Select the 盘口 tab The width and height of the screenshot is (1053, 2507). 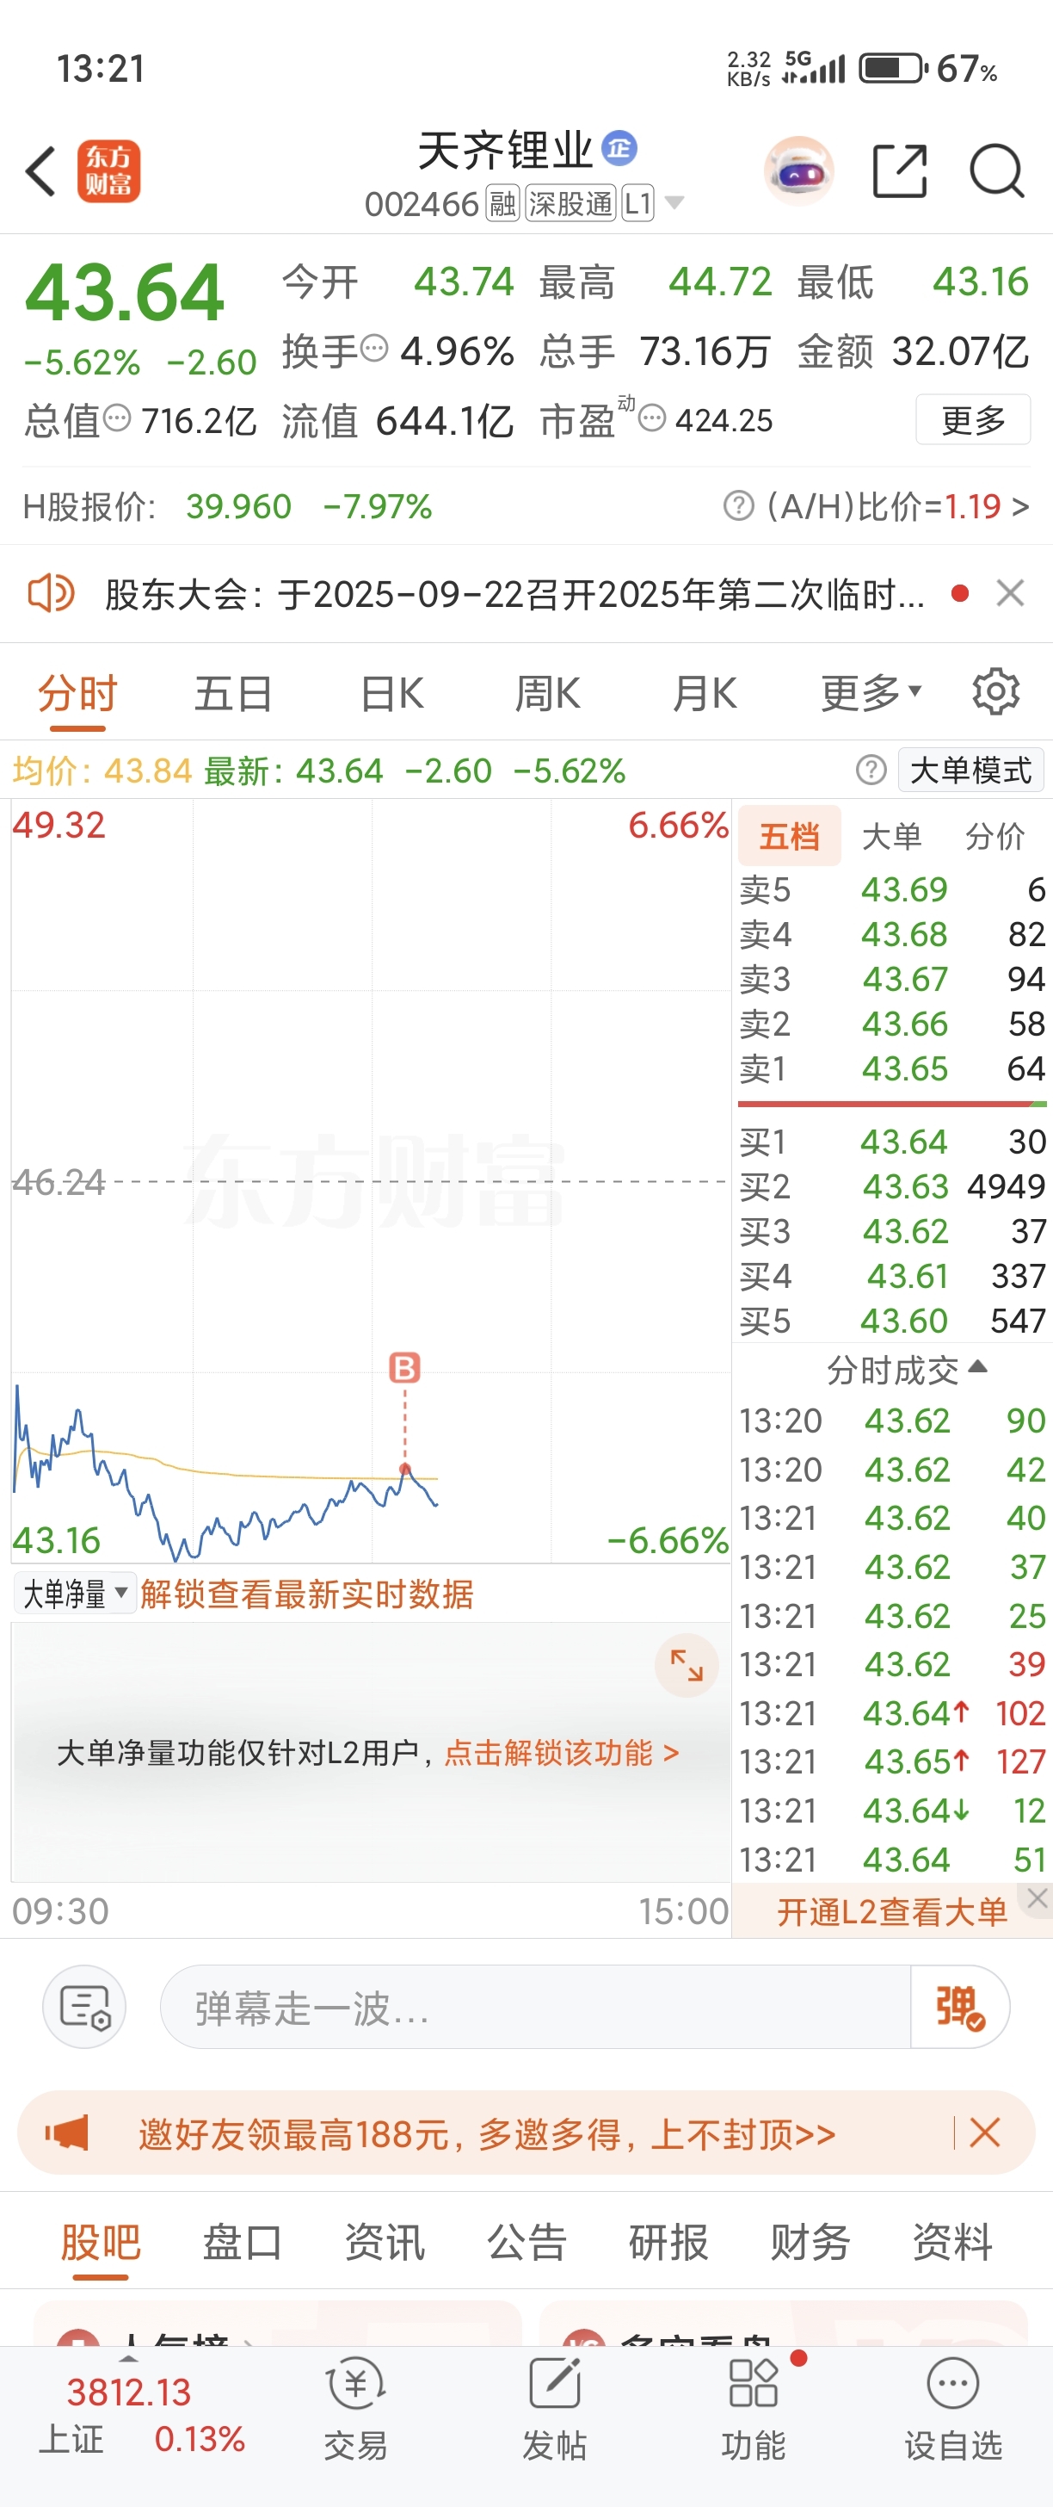(242, 2243)
